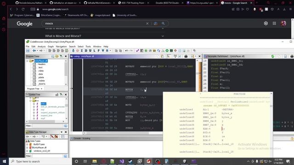Go back to previous location in Ghidra
Viewport: 294px width, 165px height.
pos(34,51)
